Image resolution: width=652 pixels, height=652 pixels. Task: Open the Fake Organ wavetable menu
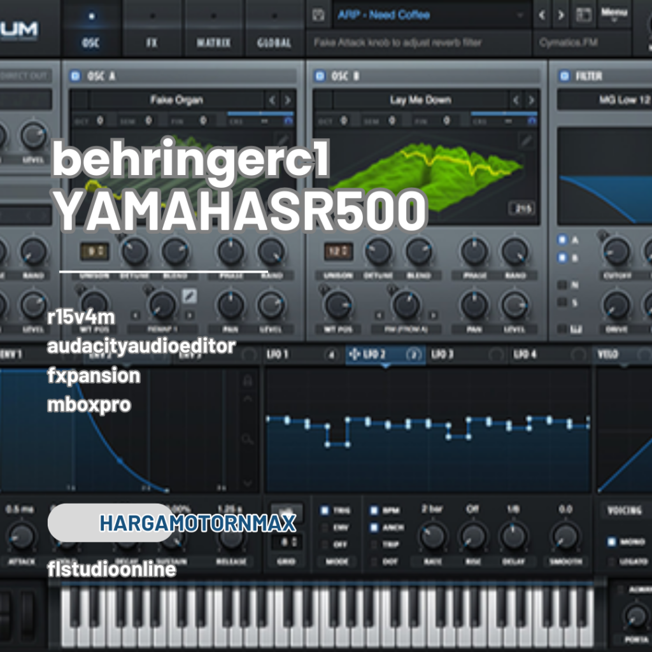pyautogui.click(x=177, y=100)
